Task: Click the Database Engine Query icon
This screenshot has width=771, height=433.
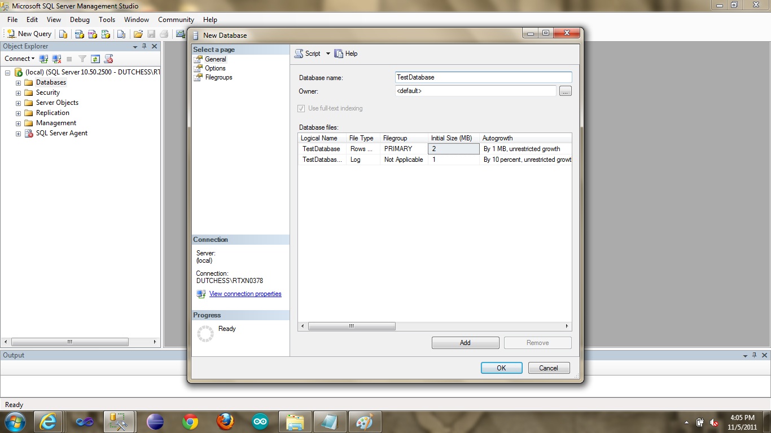Action: pos(64,34)
